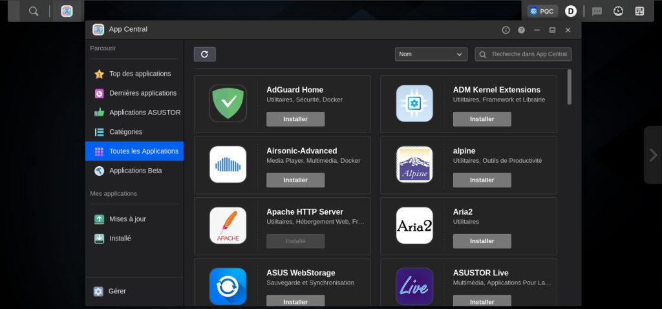Select Top des applications in the sidebar
This screenshot has height=309, width=662.
[134, 74]
